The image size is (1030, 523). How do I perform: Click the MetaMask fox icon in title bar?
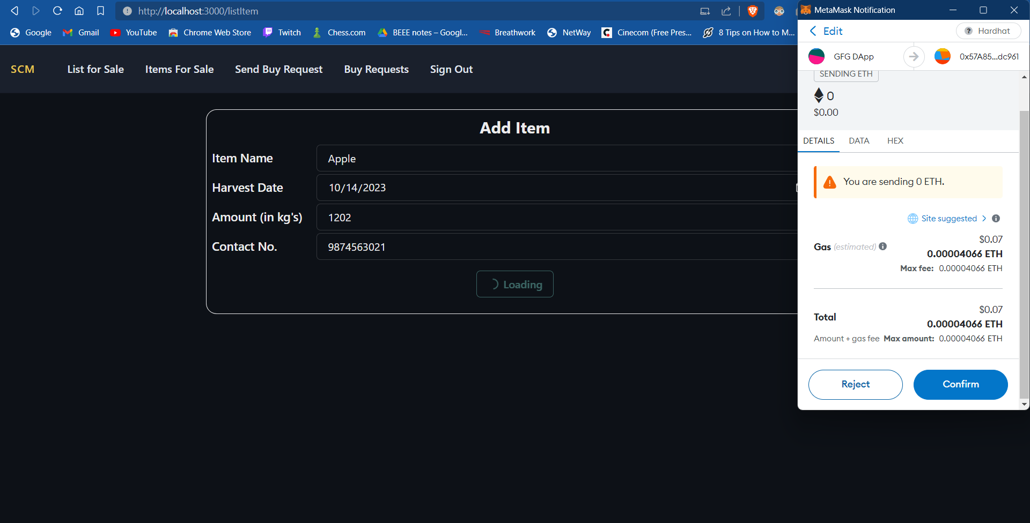pos(806,10)
